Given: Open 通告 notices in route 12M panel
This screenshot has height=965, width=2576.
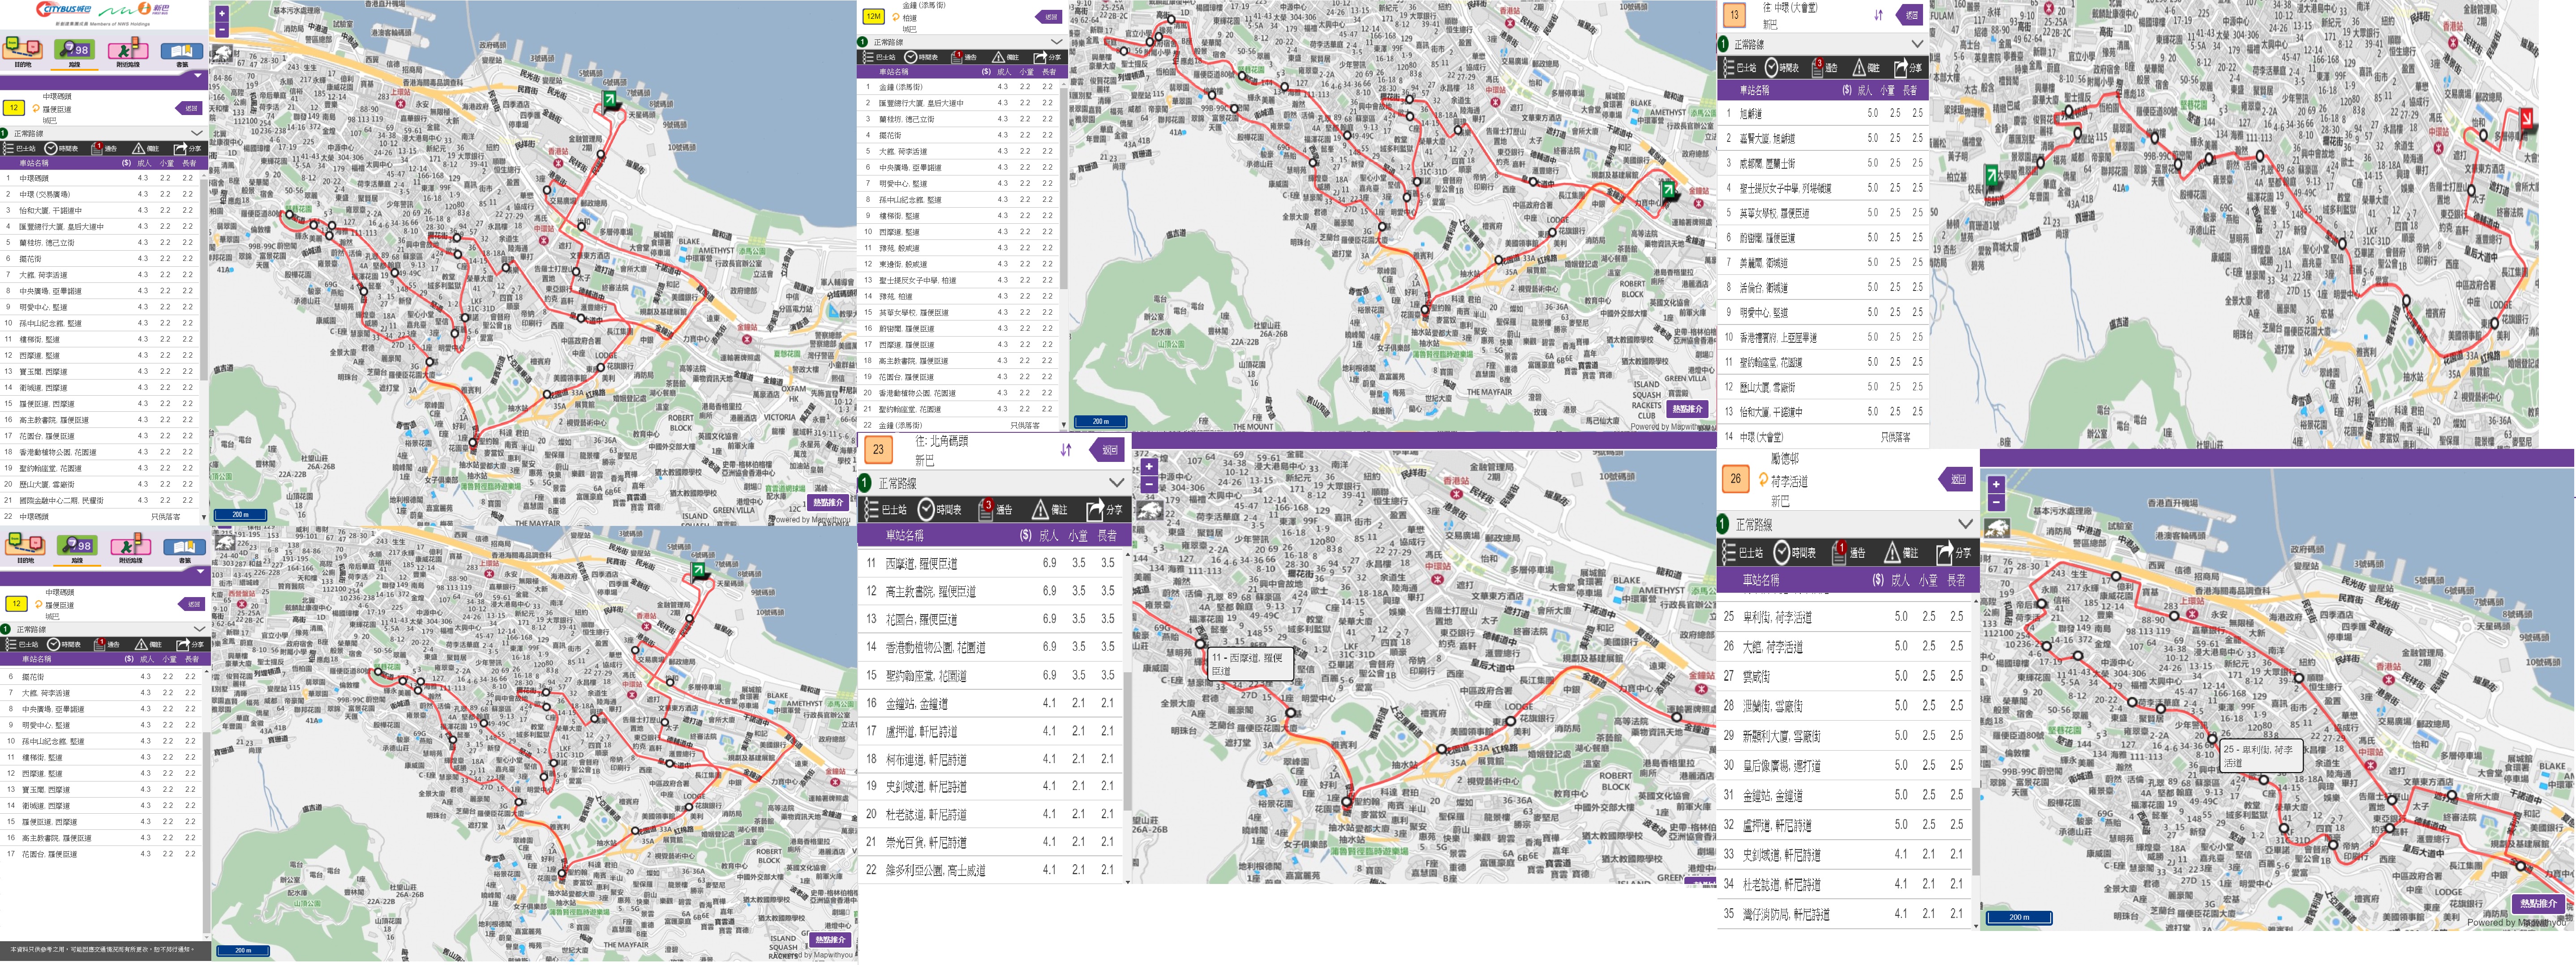Looking at the screenshot, I should pyautogui.click(x=964, y=57).
